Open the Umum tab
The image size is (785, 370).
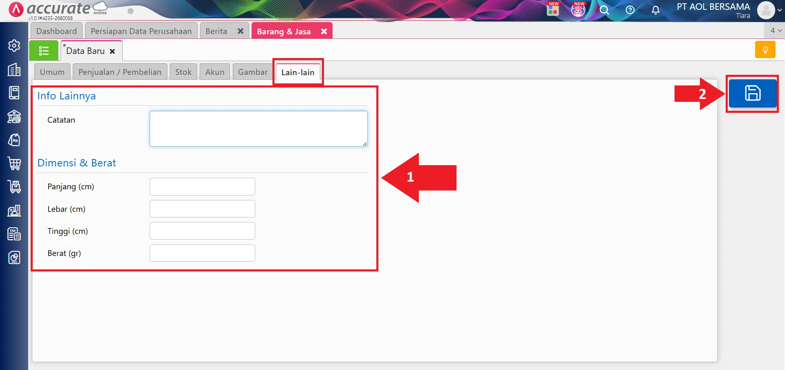pyautogui.click(x=52, y=72)
